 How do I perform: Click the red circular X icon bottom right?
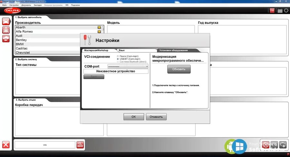[x=266, y=145]
